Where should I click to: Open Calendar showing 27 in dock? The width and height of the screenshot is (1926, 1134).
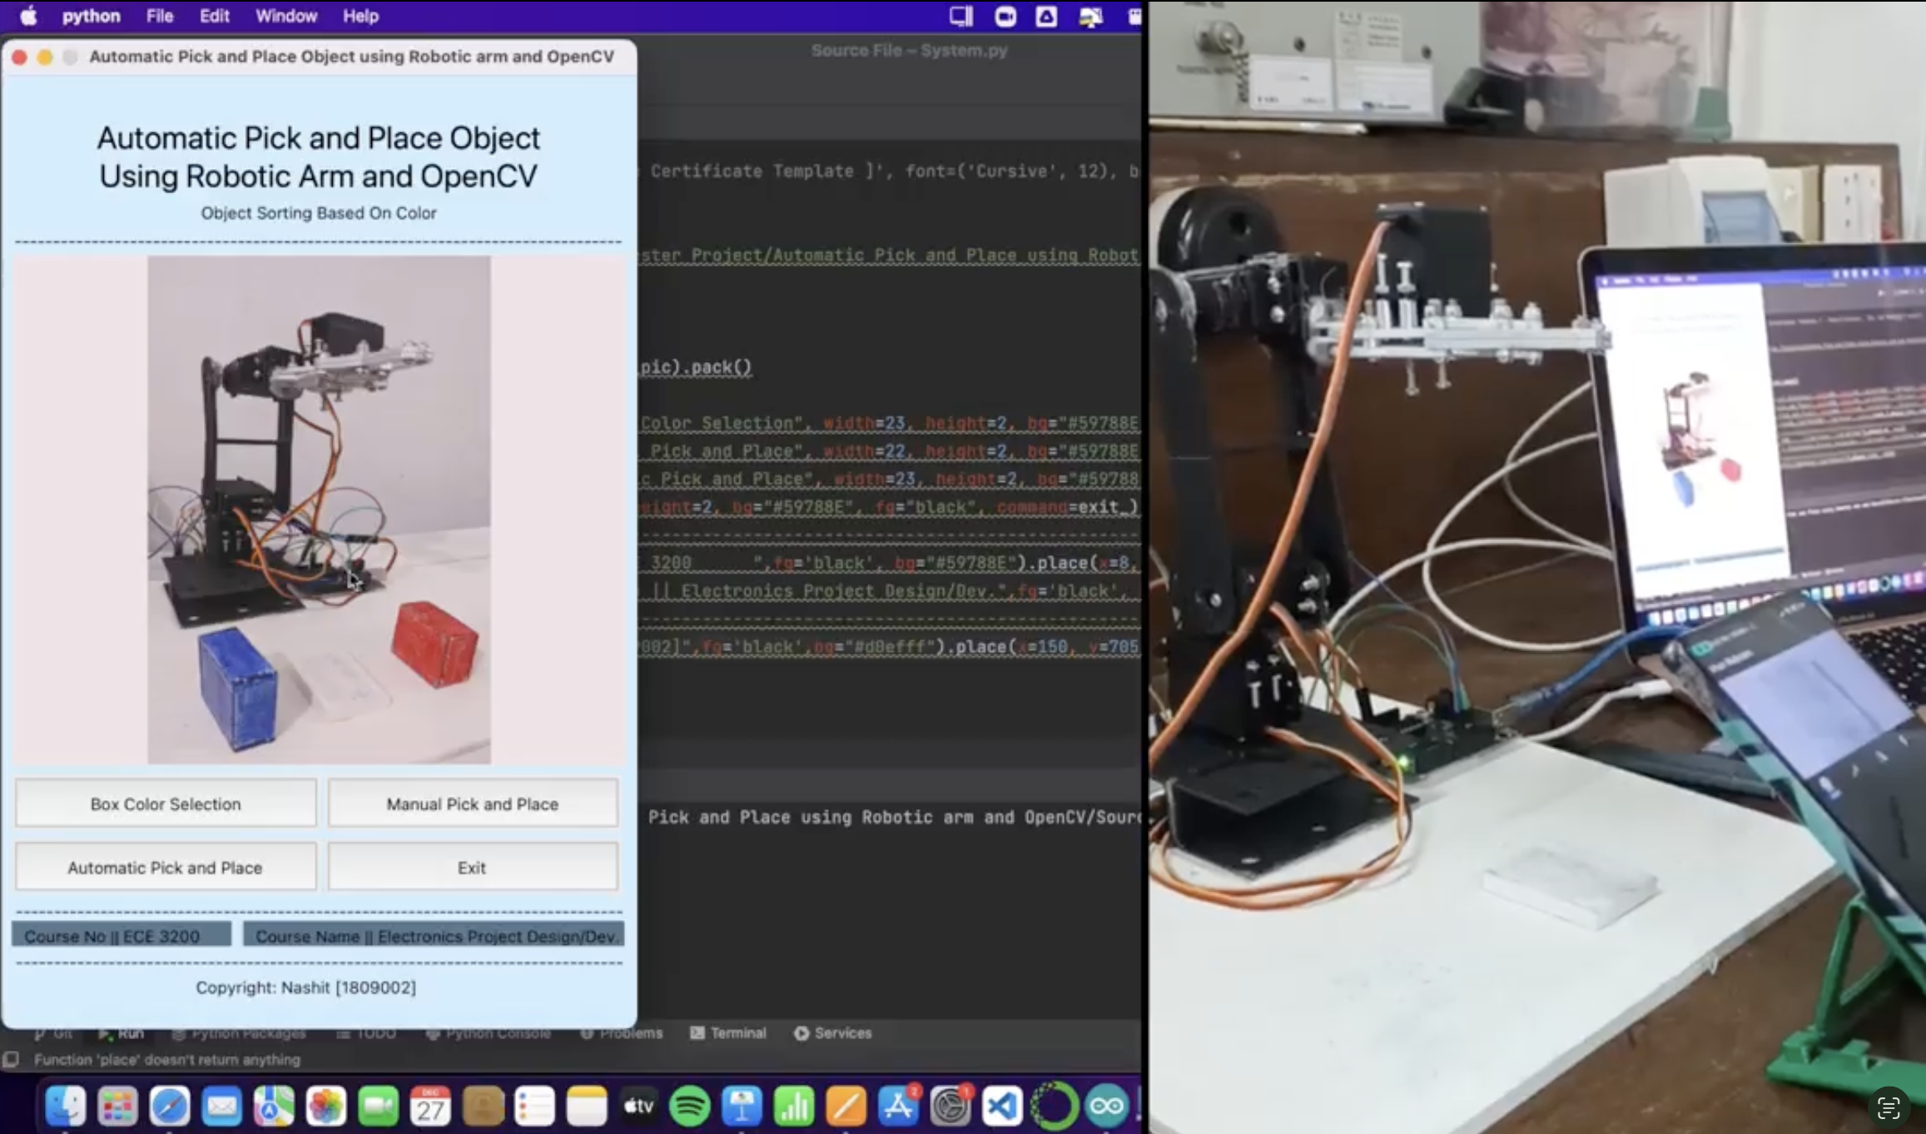click(x=430, y=1106)
